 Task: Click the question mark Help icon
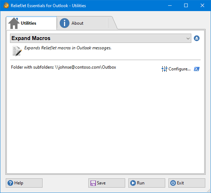[10, 183]
